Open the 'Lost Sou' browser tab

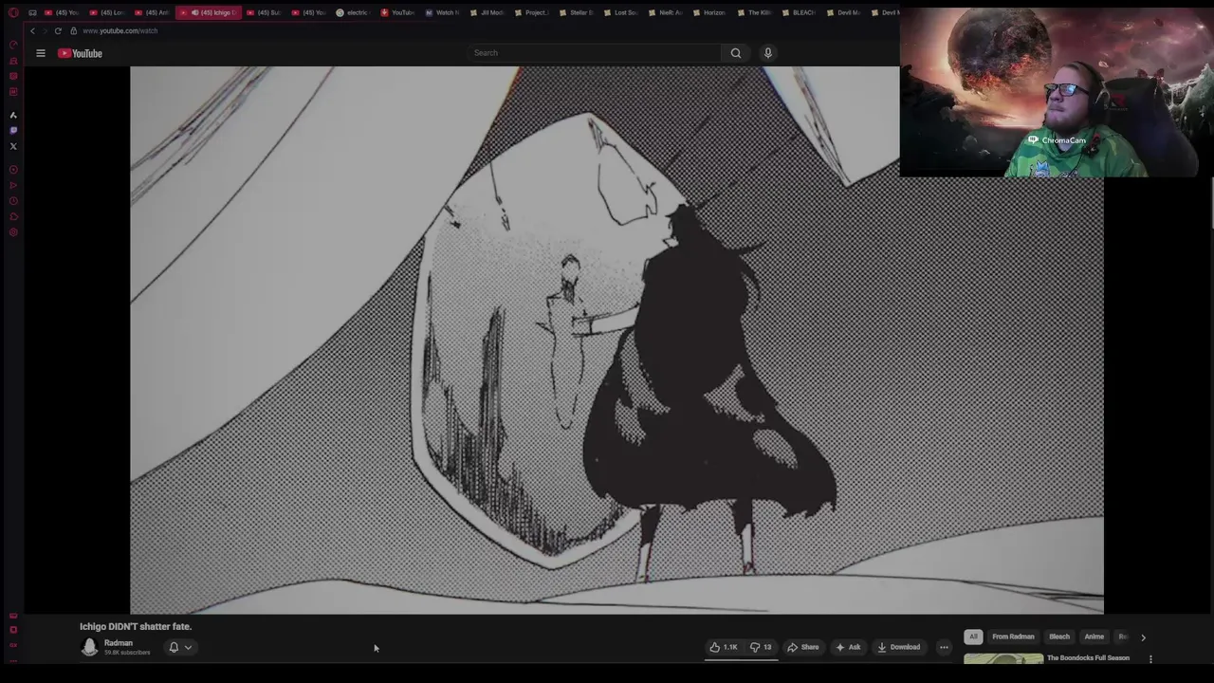(621, 12)
